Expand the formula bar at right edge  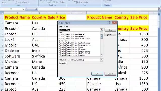point(160,9)
